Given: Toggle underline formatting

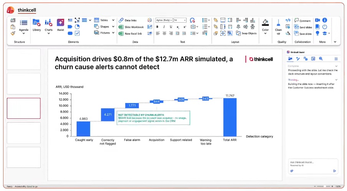Looking at the screenshot, I should (171, 27).
